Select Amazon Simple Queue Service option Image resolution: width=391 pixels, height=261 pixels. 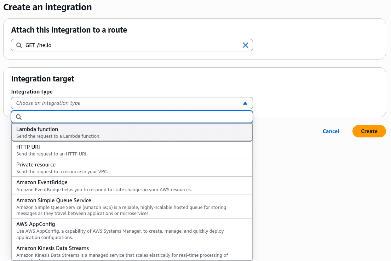coord(132,206)
